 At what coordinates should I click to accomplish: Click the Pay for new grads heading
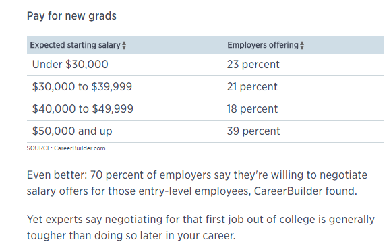click(71, 16)
